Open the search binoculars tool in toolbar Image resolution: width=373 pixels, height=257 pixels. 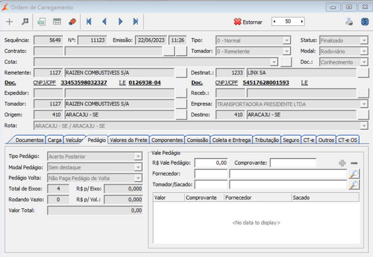(25, 22)
